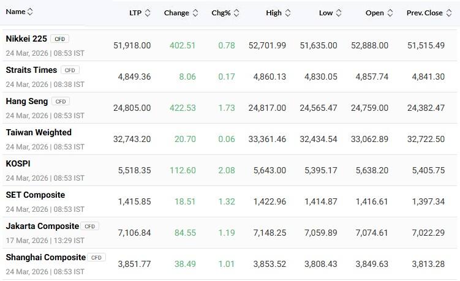
Task: Open the Straits Times index link
Action: pyautogui.click(x=31, y=70)
